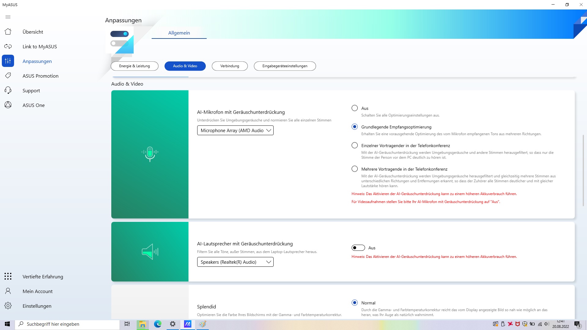Viewport: 587px width, 330px height.
Task: Click the McAfee shield tray icon
Action: pyautogui.click(x=518, y=324)
